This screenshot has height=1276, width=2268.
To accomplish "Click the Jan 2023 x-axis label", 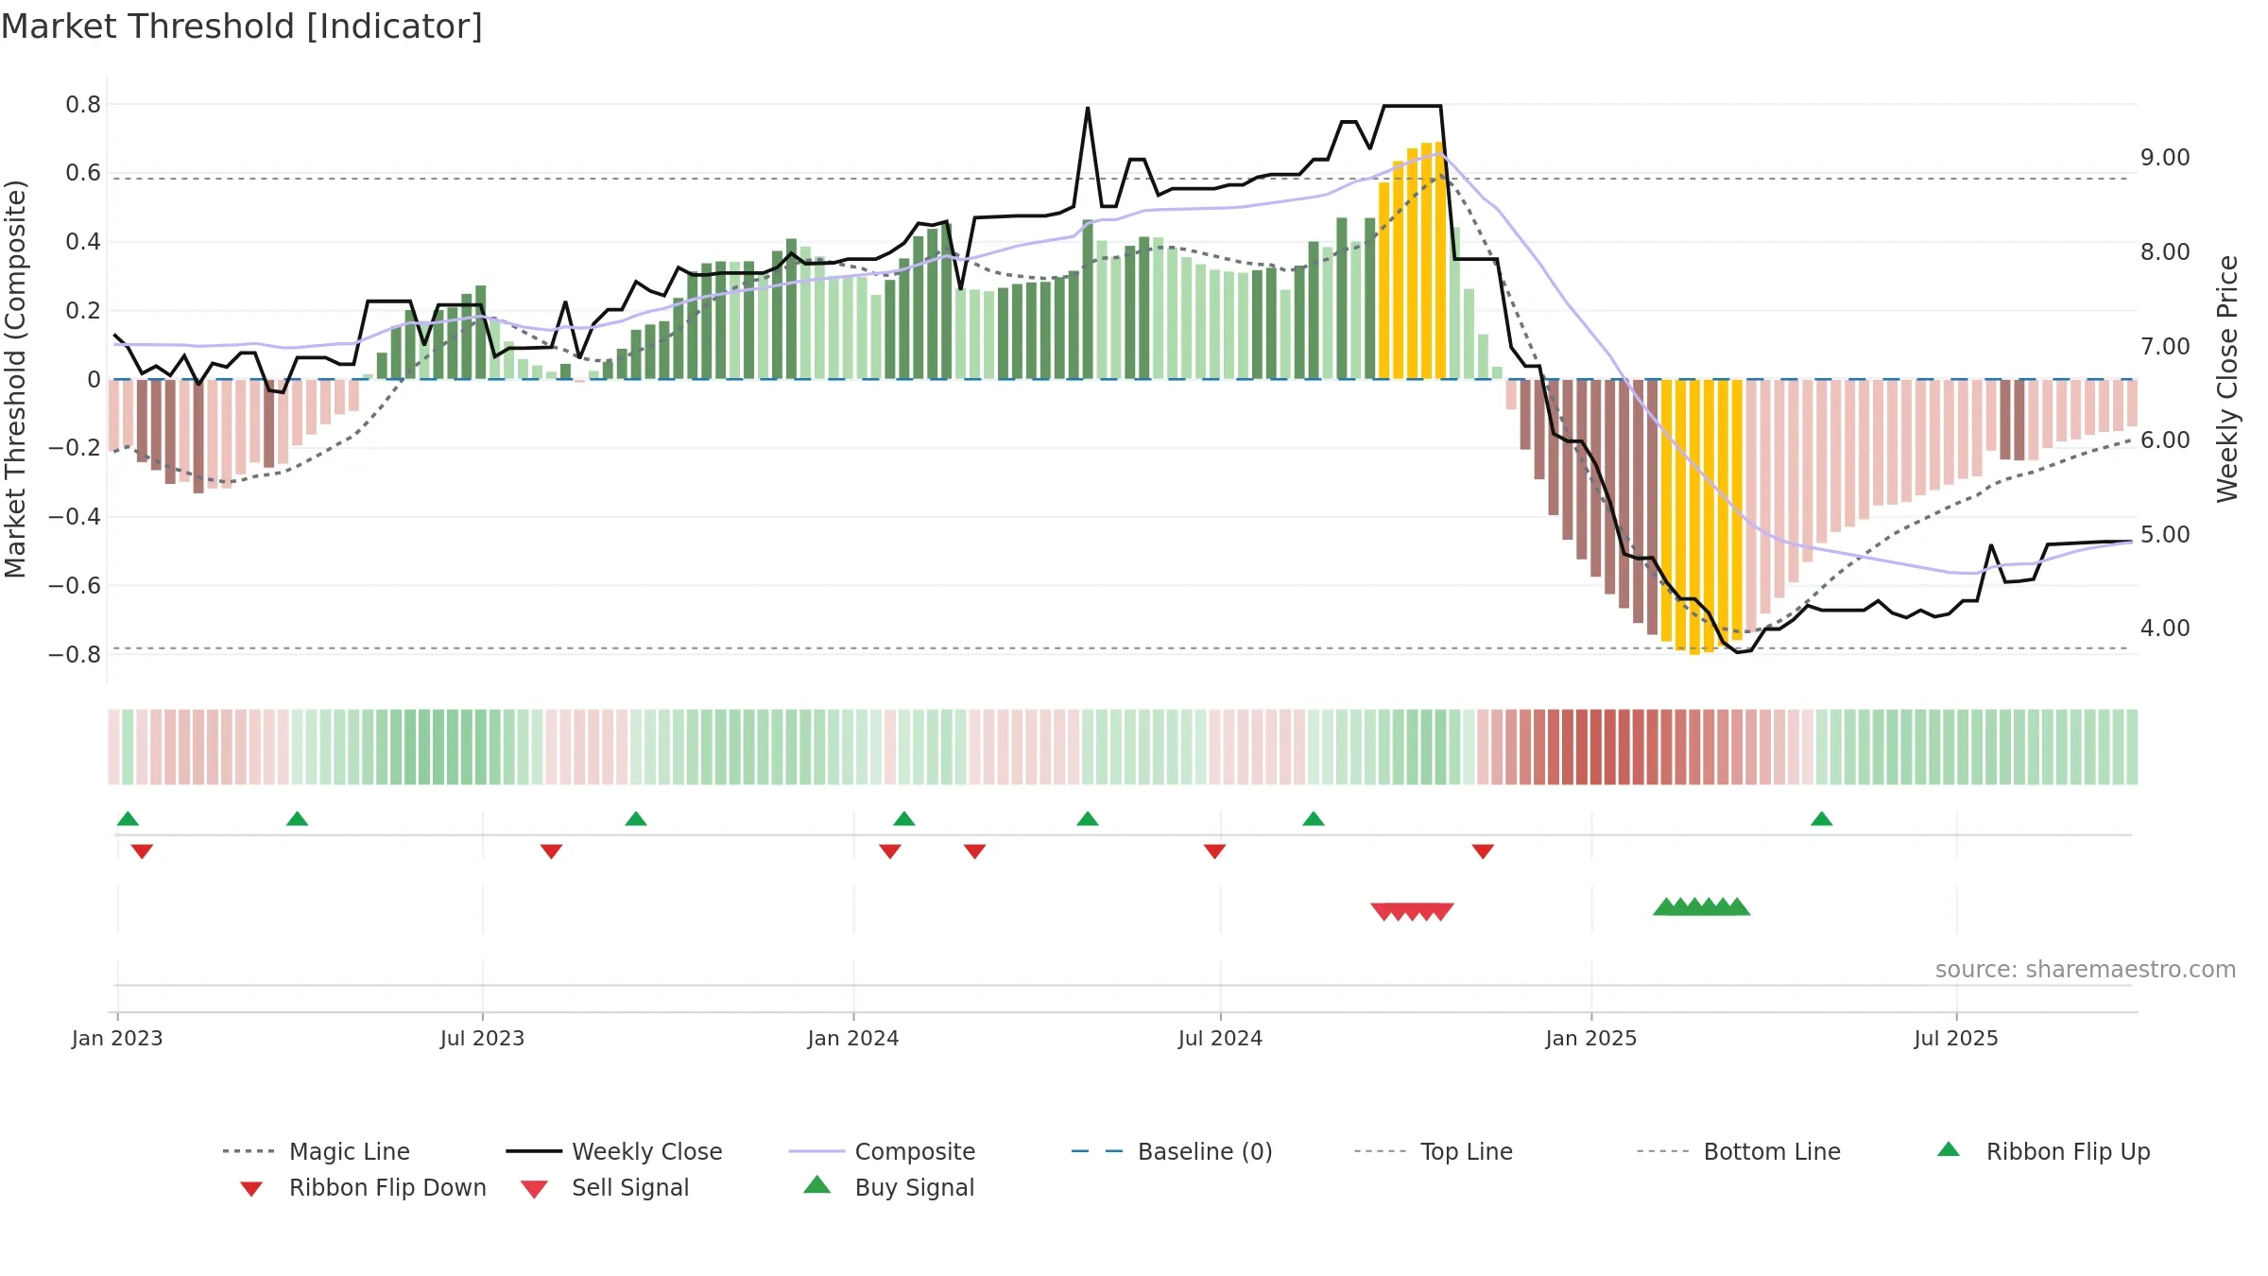I will [117, 1038].
